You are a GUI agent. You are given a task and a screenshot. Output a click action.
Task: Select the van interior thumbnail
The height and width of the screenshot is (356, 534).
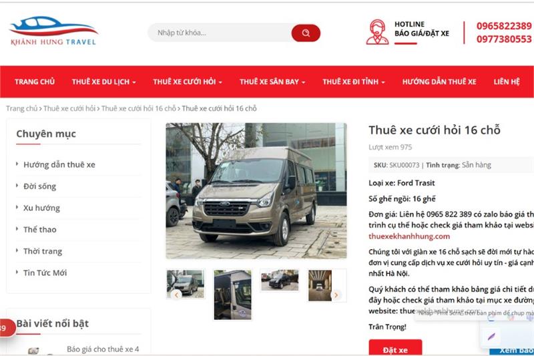pos(232,295)
